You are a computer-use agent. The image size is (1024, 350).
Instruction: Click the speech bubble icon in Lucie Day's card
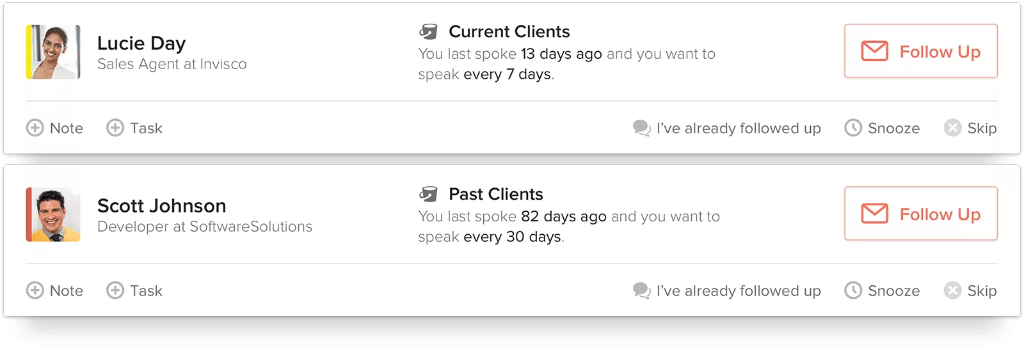click(x=641, y=128)
